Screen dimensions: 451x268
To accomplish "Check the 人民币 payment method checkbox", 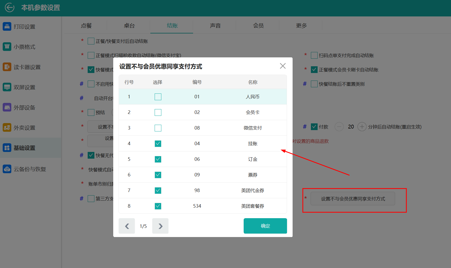I will 158,97.
